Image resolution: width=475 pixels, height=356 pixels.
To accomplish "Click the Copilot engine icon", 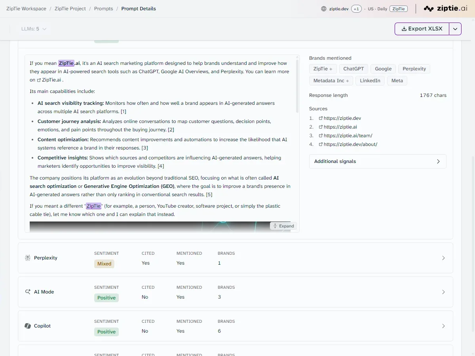I will 28,326.
